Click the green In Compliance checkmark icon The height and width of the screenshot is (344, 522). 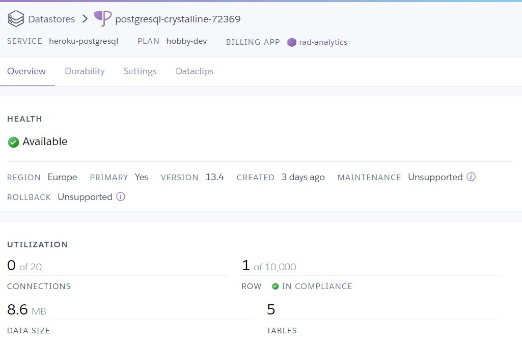pos(275,286)
